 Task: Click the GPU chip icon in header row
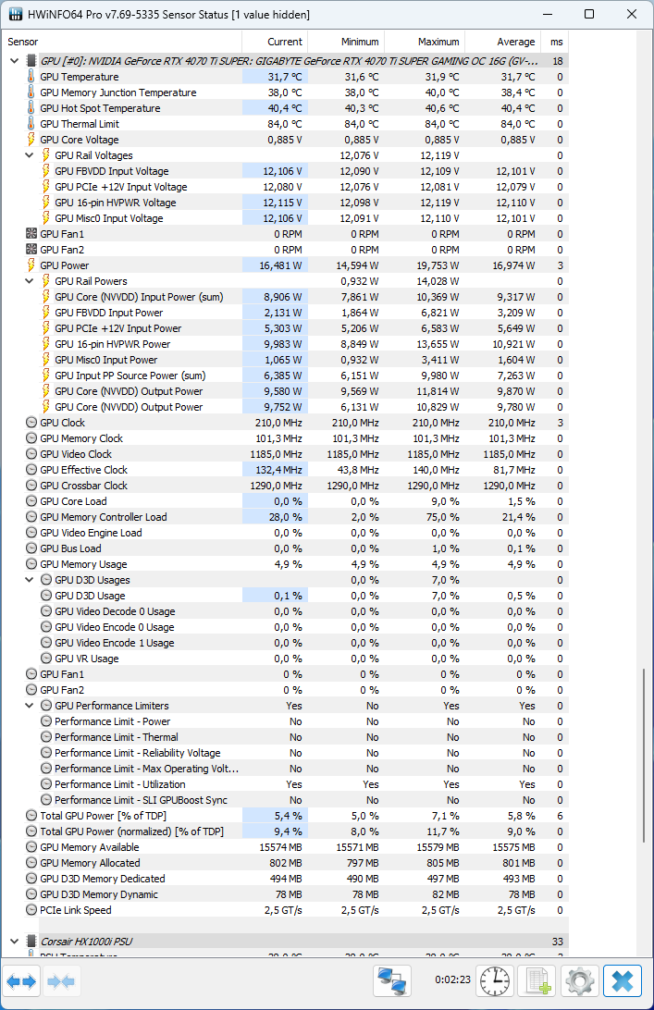[31, 61]
